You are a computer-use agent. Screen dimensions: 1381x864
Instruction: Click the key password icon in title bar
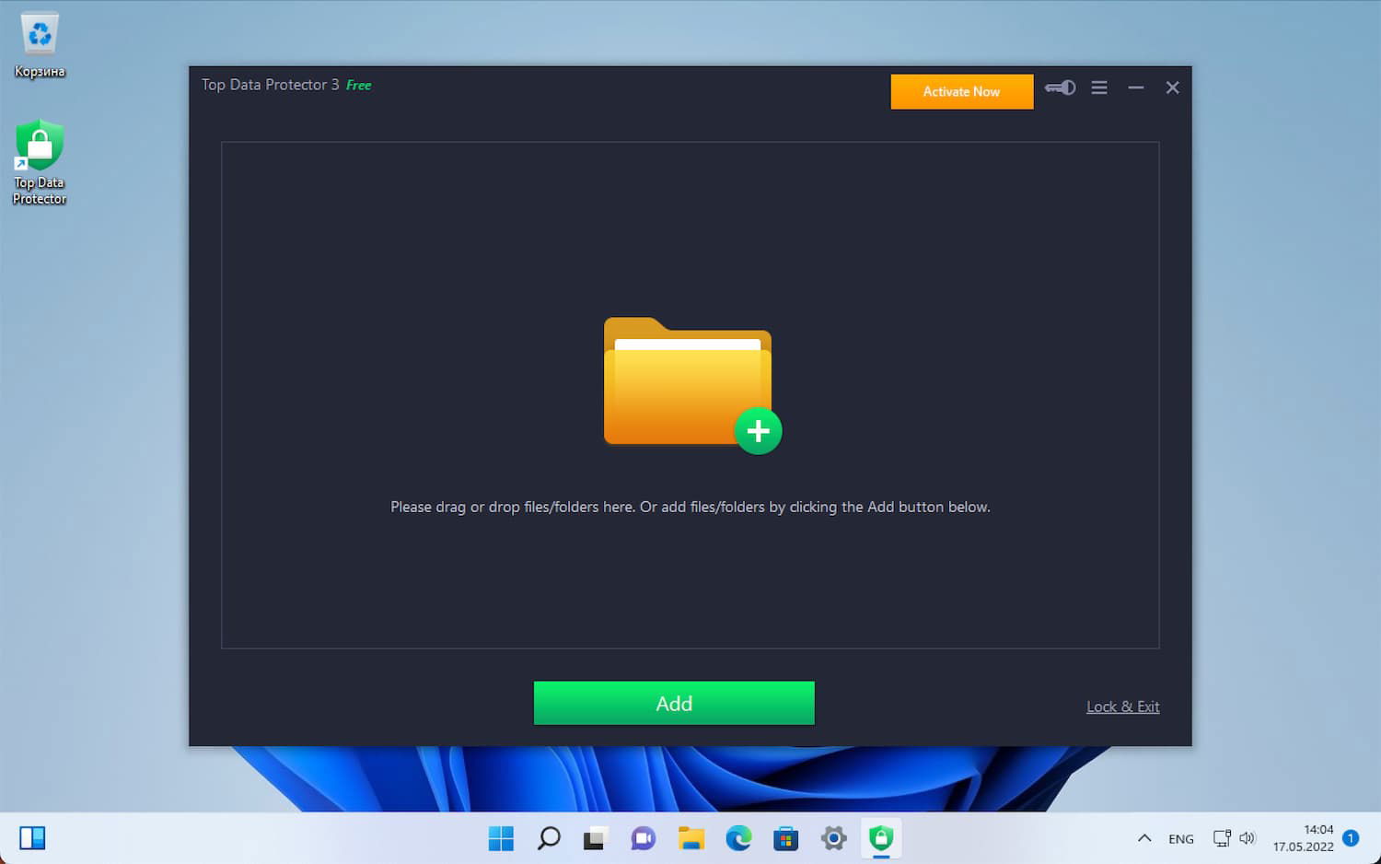pos(1061,88)
